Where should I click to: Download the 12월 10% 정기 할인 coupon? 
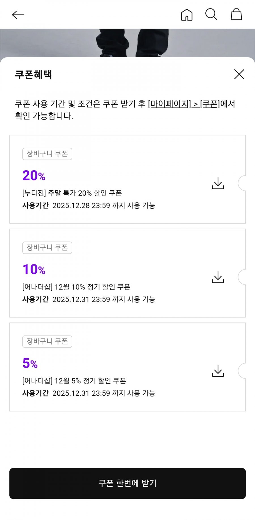point(218,277)
